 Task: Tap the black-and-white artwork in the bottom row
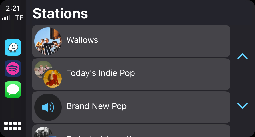coord(42,132)
